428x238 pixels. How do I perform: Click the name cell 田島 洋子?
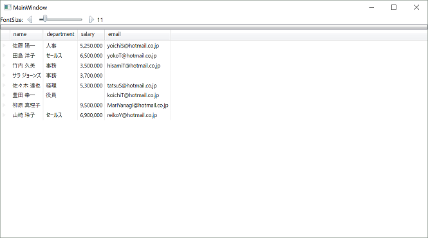[26, 56]
